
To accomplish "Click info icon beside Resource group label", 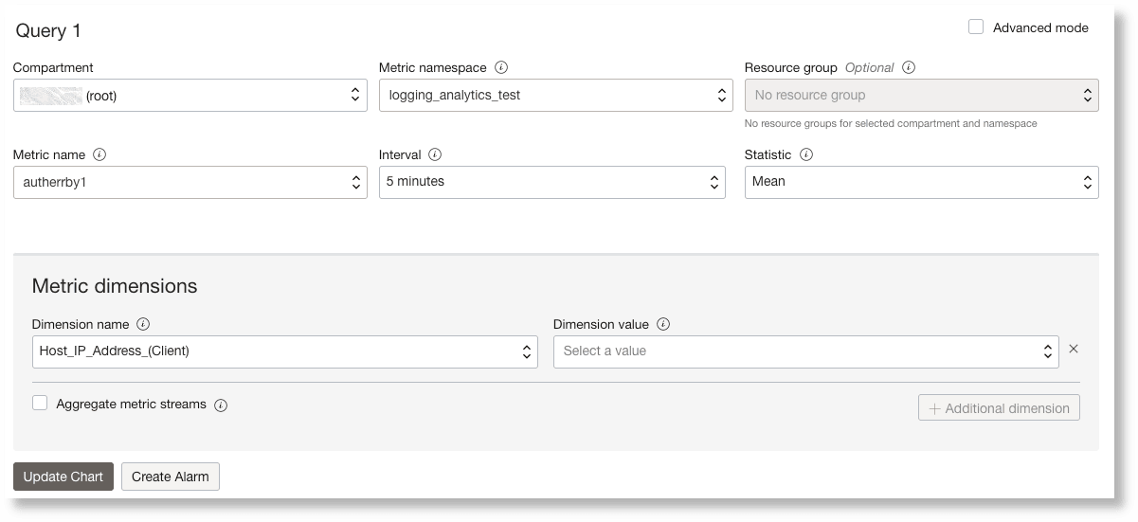I will [x=909, y=68].
